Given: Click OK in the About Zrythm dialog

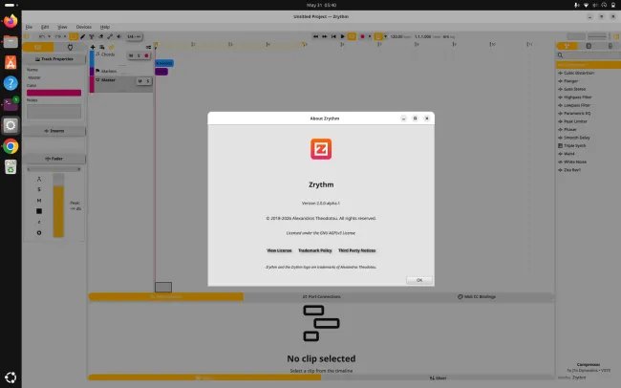Looking at the screenshot, I should pos(419,280).
